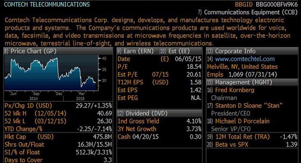Viewport: 301px width, 163px height.
Task: Select Fred Kornberg's management profile
Action: [235, 90]
